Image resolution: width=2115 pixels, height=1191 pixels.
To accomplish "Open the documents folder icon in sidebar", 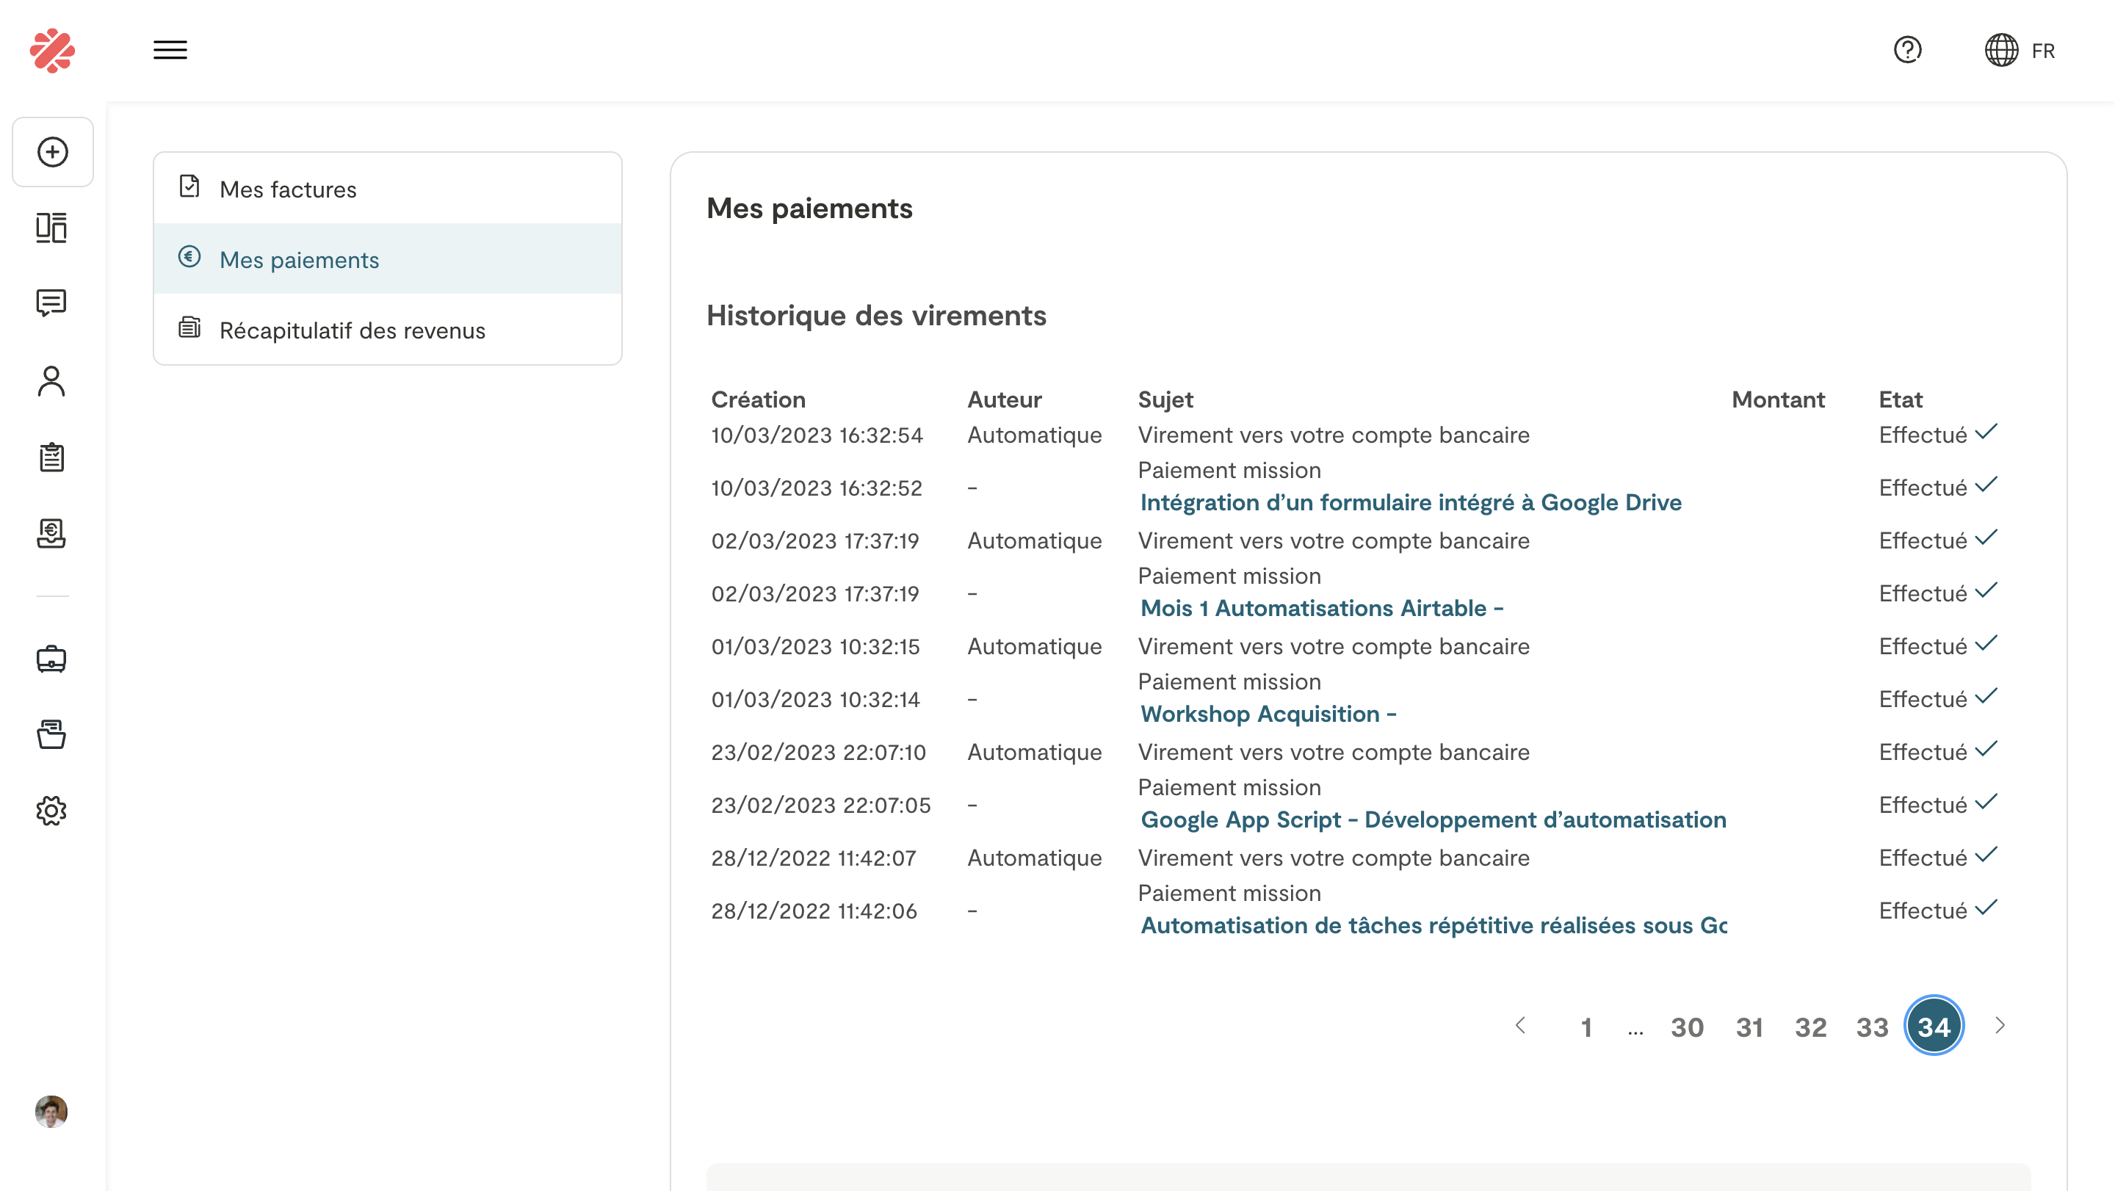I will point(51,734).
